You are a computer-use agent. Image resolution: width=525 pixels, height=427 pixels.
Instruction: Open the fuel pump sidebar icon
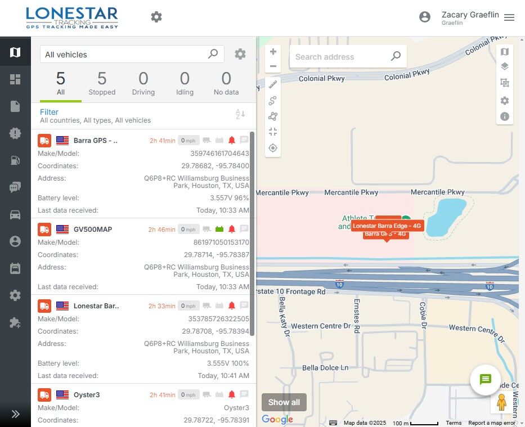[15, 160]
